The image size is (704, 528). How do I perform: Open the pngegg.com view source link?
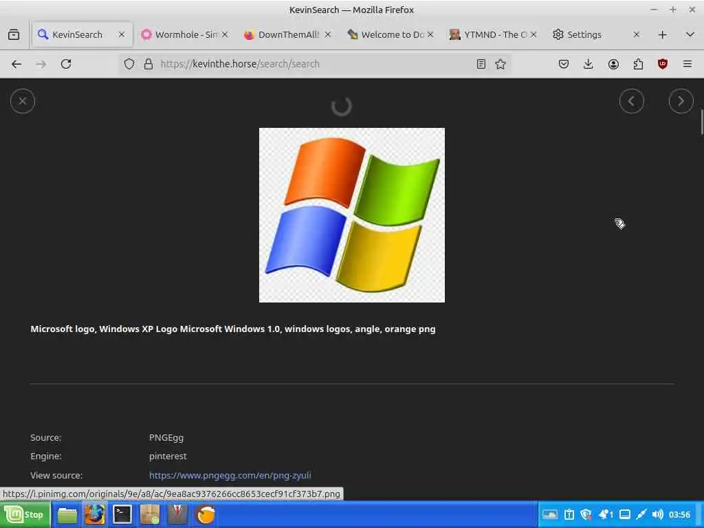(230, 475)
